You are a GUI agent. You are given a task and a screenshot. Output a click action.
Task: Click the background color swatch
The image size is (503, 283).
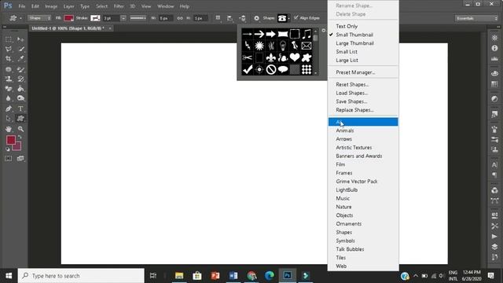18,147
